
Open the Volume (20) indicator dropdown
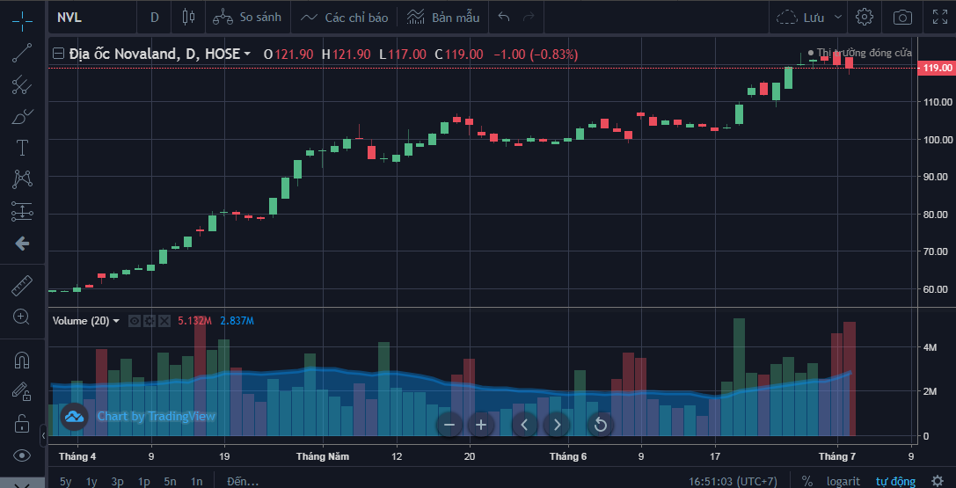point(116,321)
